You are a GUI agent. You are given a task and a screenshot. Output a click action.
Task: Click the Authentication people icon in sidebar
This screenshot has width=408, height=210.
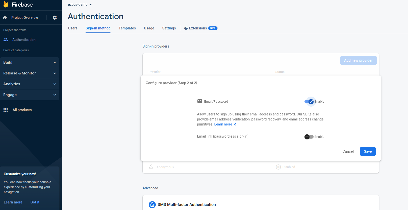click(x=6, y=40)
